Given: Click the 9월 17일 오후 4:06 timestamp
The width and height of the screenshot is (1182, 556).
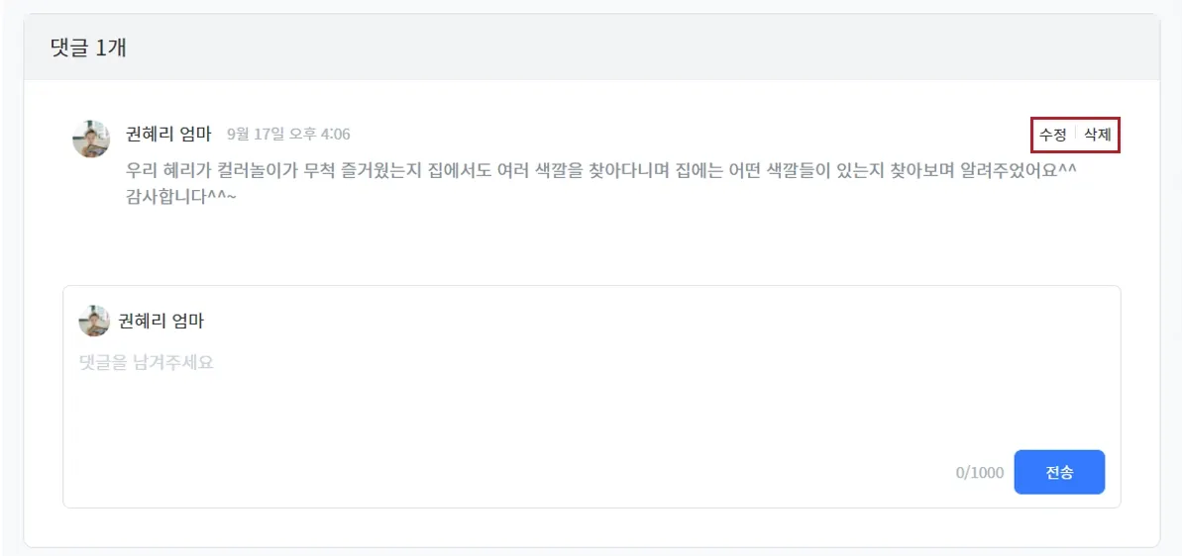Looking at the screenshot, I should coord(288,135).
